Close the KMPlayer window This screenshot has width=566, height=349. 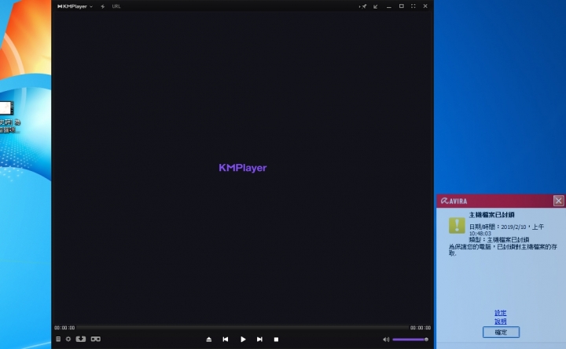(425, 6)
